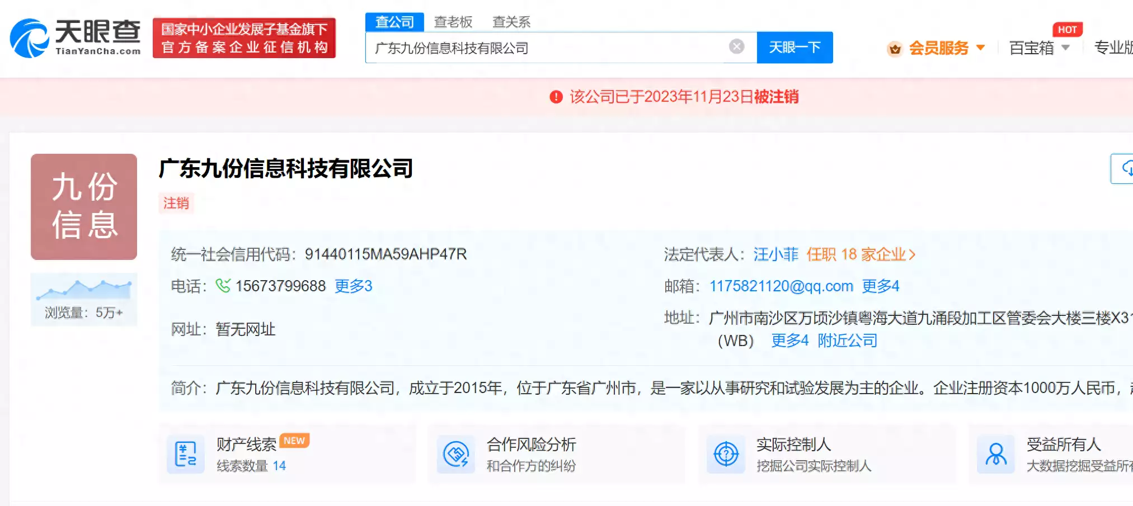Click the 财产线索 document icon

point(186,454)
